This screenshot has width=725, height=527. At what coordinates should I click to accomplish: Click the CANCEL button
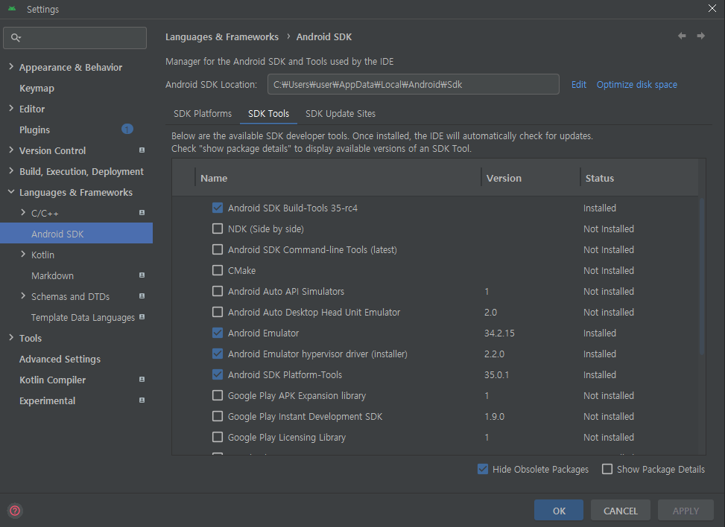click(621, 511)
